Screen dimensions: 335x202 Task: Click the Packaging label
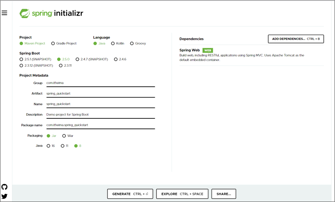click(x=35, y=136)
